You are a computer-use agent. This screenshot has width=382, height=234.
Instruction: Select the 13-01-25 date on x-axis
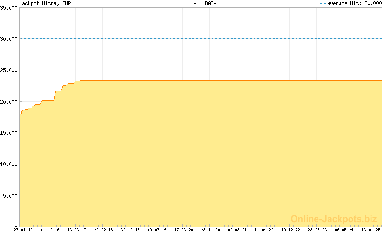tap(371, 230)
